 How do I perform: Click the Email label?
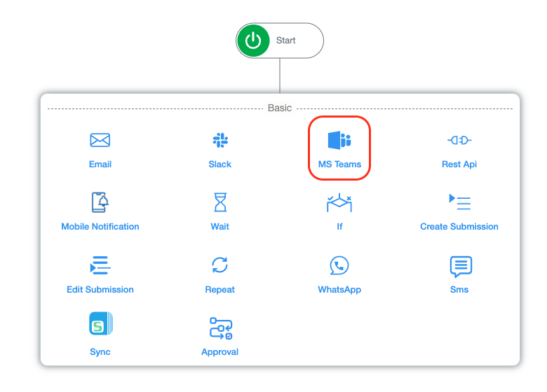(x=100, y=164)
